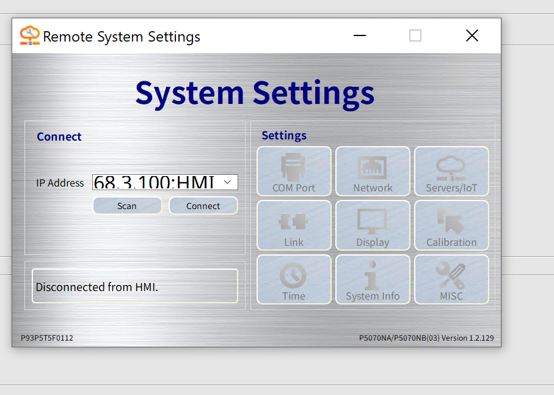The width and height of the screenshot is (554, 395).
Task: Open the Time clock settings
Action: coord(294,279)
